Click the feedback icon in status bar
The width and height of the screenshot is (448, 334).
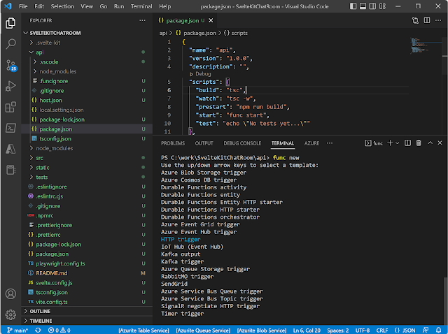pyautogui.click(x=426, y=331)
